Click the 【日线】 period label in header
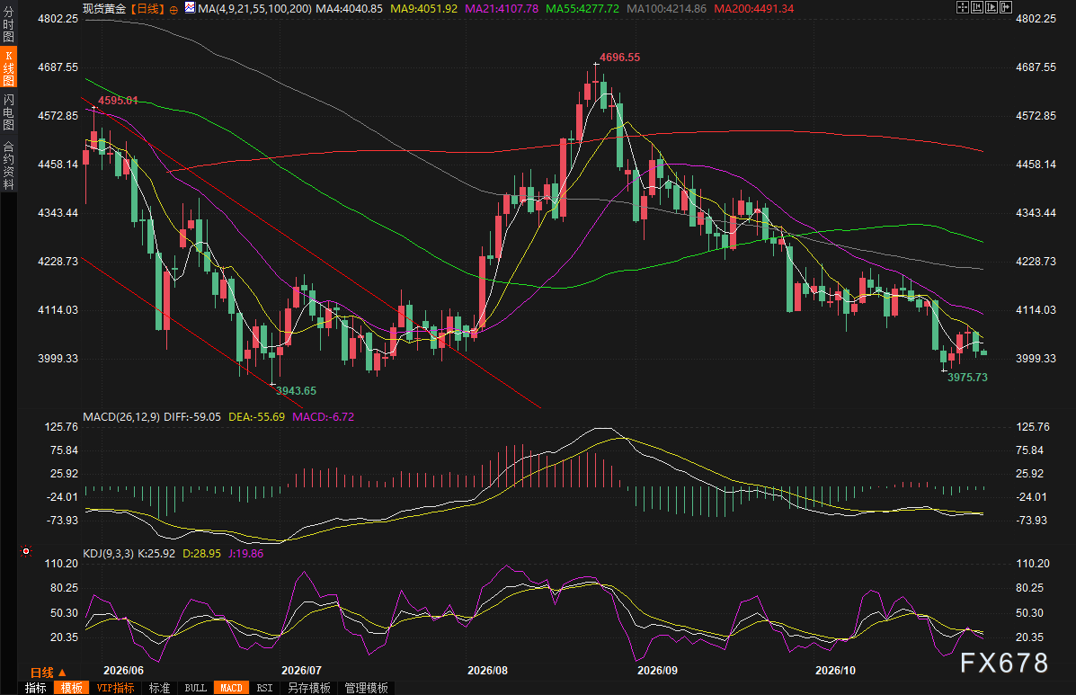The width and height of the screenshot is (1076, 695). point(147,9)
